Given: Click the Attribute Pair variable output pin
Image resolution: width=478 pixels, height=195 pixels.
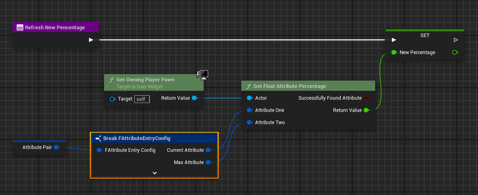Looking at the screenshot, I should point(56,147).
